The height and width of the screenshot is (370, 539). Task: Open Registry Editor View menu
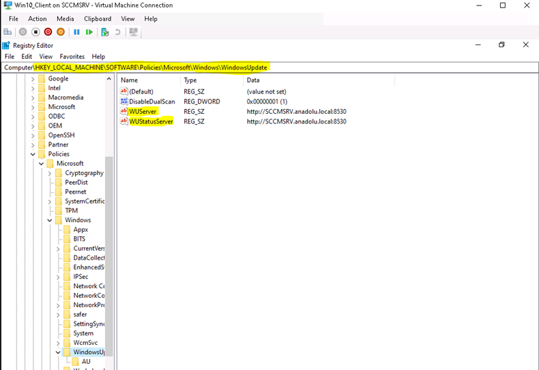pos(46,57)
